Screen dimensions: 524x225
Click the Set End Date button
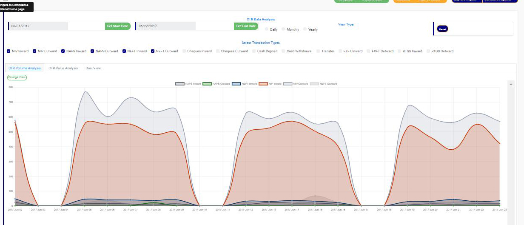[246, 26]
